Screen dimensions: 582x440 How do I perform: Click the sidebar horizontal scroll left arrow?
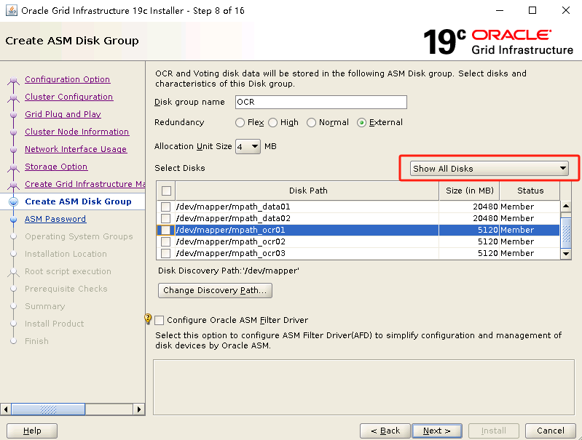pos(5,409)
